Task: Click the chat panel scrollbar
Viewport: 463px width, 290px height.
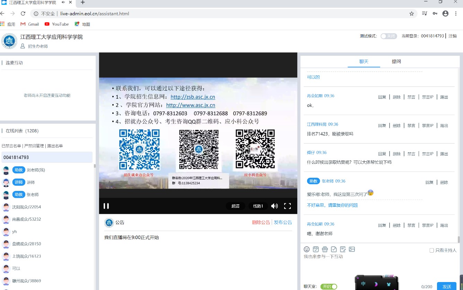Action: [459, 239]
